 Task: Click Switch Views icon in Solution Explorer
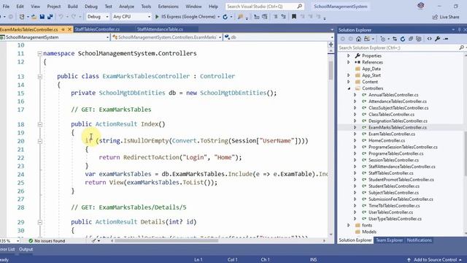click(366, 39)
